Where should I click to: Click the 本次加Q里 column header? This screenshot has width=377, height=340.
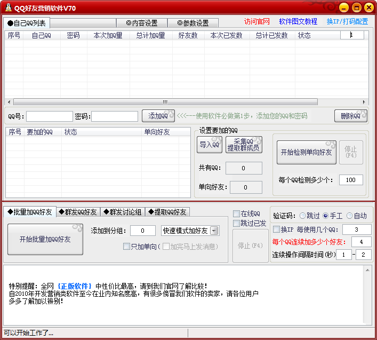click(108, 35)
